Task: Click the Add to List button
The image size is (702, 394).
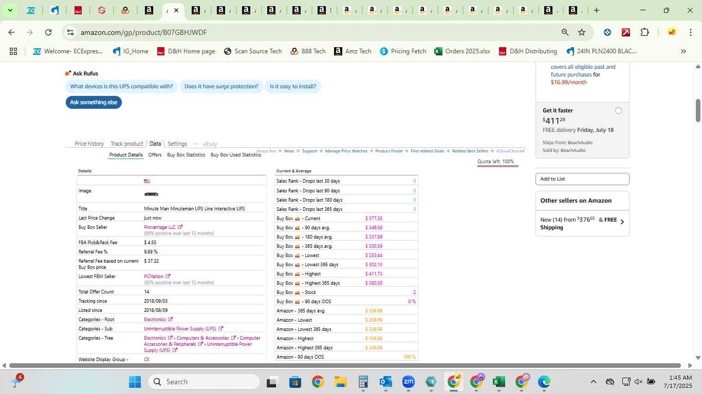Action: click(x=582, y=179)
